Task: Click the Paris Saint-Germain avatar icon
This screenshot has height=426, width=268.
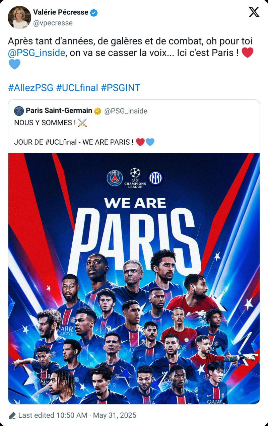Action: tap(19, 111)
